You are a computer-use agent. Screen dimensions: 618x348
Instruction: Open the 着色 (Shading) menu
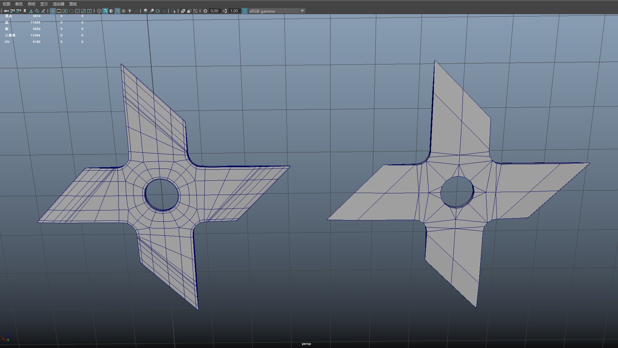(19, 4)
